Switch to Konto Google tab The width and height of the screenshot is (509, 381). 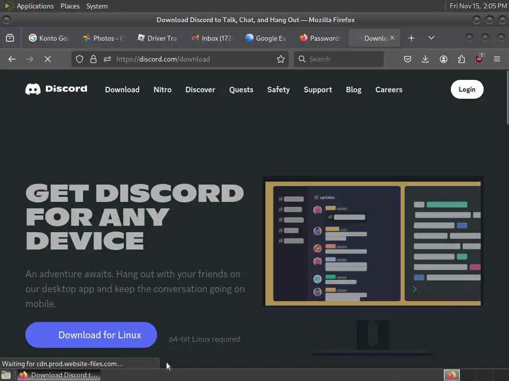pyautogui.click(x=48, y=38)
